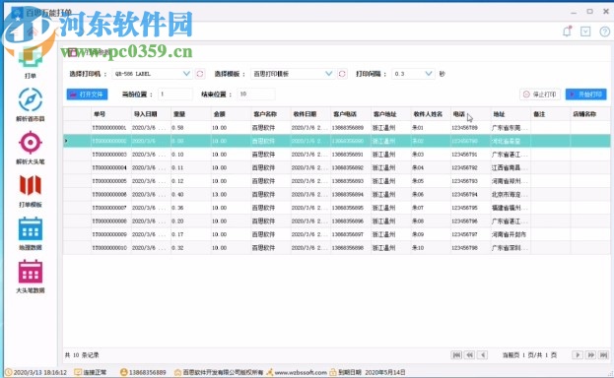Refresh the printer list
The image size is (614, 378).
point(200,74)
